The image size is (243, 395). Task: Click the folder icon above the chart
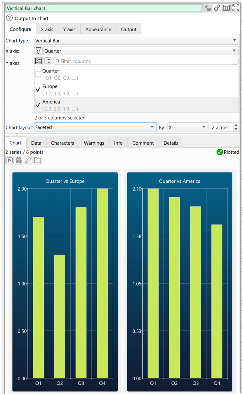click(x=37, y=160)
